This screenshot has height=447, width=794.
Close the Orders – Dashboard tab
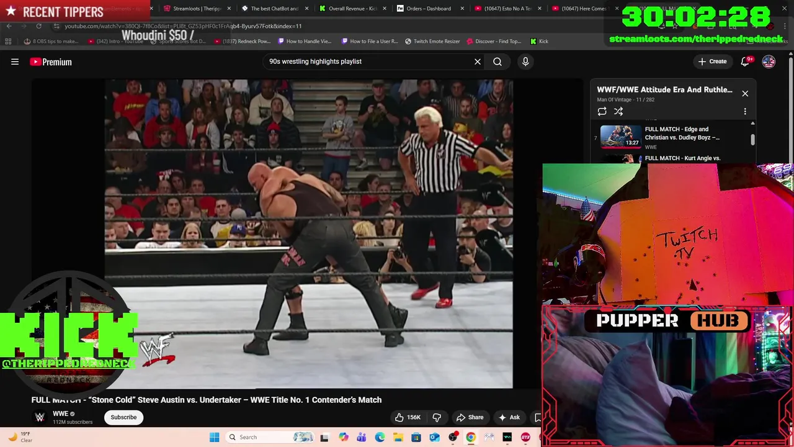click(462, 9)
